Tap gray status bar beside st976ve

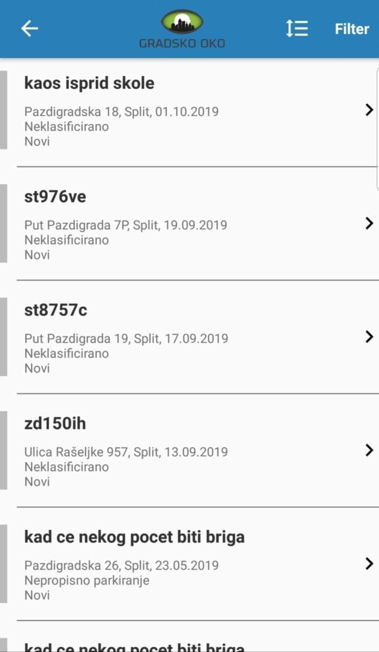3,223
